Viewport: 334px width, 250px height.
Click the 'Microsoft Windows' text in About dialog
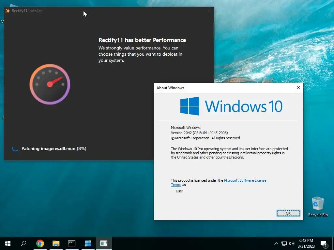186,128
